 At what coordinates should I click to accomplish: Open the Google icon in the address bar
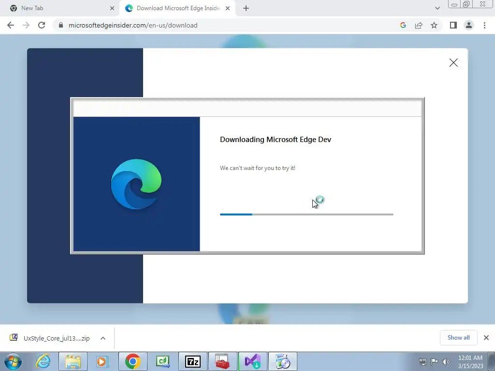[x=403, y=25]
